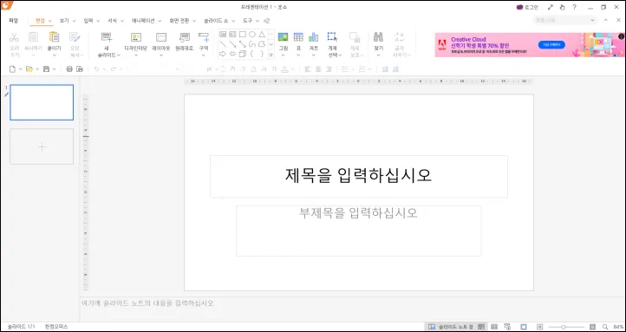Click the 한컴오피스 theme name in status bar
This screenshot has height=332, width=626.
pyautogui.click(x=56, y=327)
